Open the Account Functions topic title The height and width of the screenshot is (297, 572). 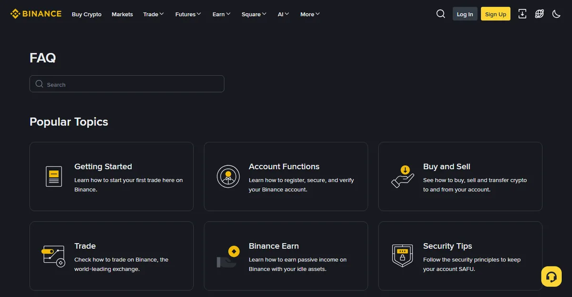tap(284, 166)
